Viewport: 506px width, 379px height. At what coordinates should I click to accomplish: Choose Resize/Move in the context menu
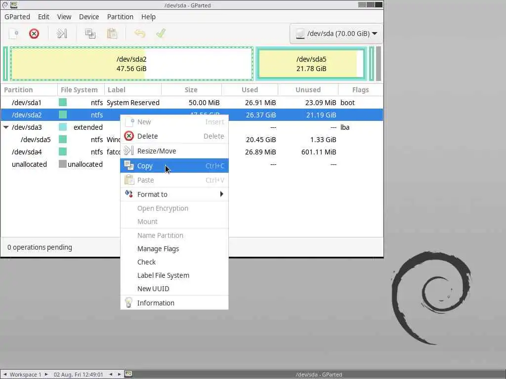click(174, 151)
